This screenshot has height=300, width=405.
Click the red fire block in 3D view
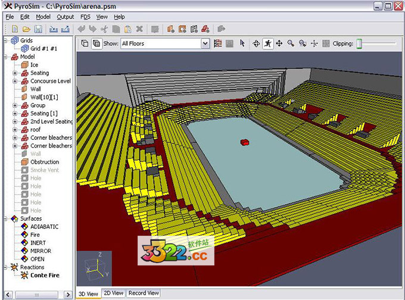click(x=245, y=142)
